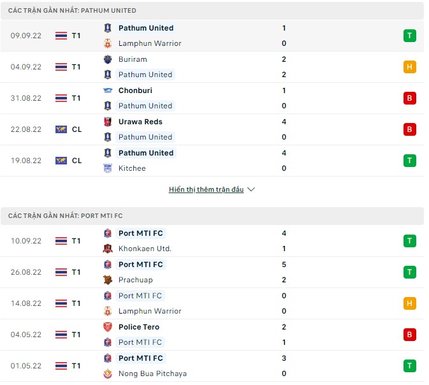The width and height of the screenshot is (429, 385).
Task: Click the chevron next to 'Hiển thị thêm trận đấu'
Action: pos(251,189)
